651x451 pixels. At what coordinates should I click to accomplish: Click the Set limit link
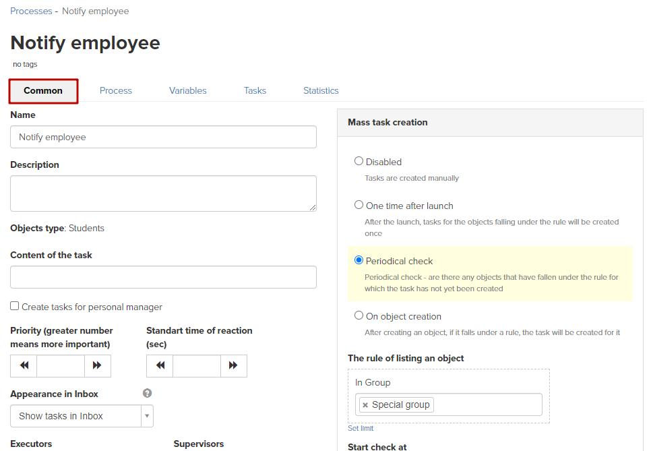361,428
